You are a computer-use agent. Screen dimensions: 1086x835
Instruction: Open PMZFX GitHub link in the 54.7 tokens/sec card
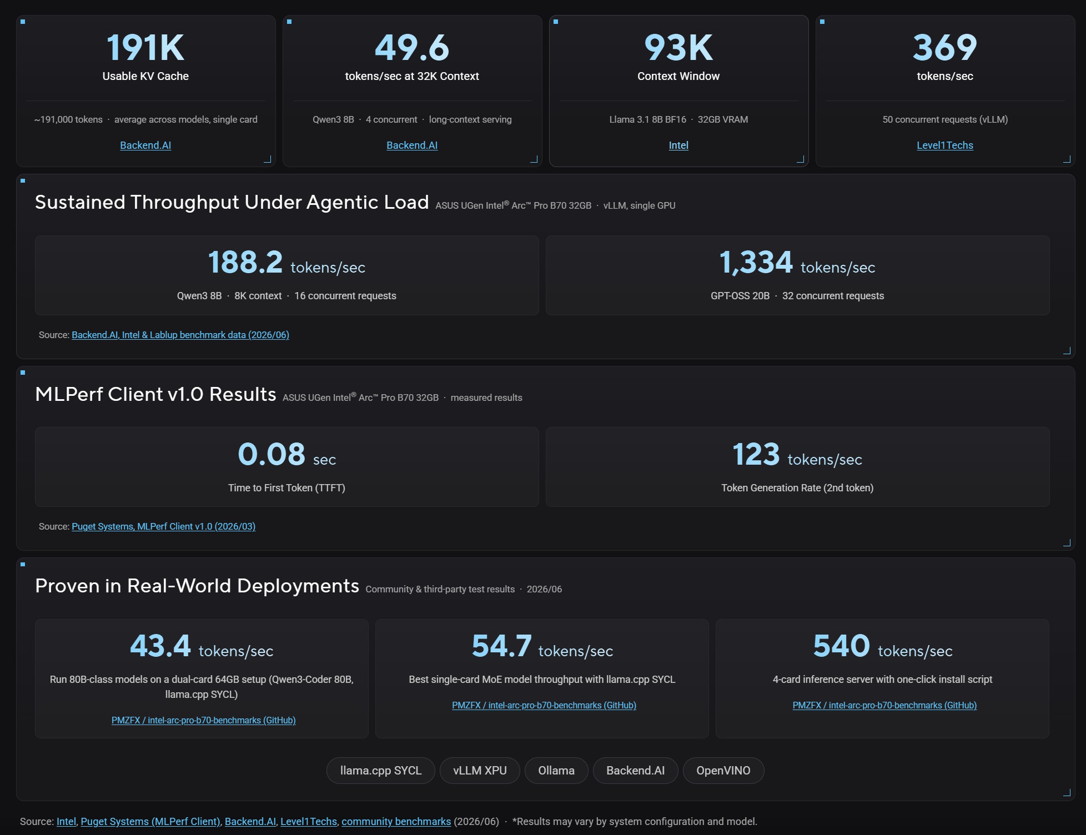point(544,705)
